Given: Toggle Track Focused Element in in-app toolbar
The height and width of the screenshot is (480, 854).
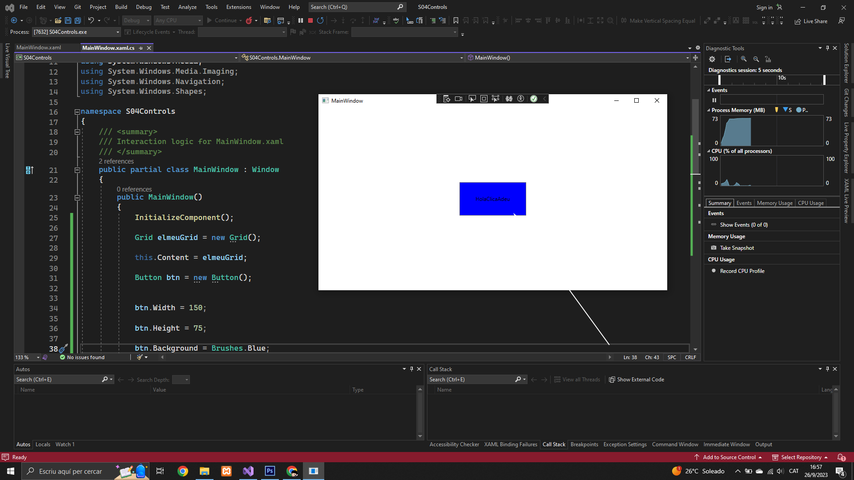Looking at the screenshot, I should tap(495, 99).
